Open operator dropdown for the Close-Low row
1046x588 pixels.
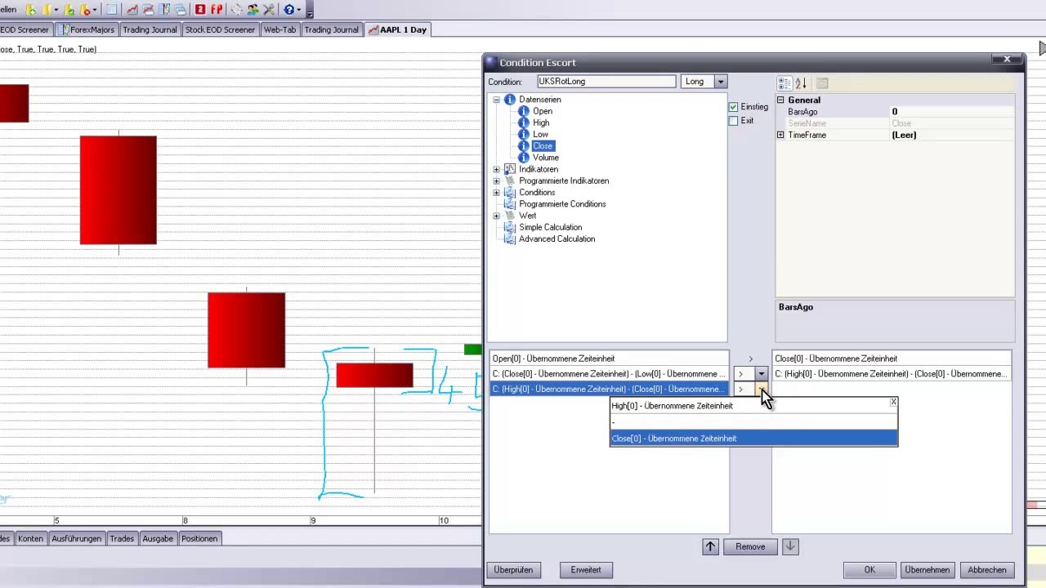click(x=761, y=374)
